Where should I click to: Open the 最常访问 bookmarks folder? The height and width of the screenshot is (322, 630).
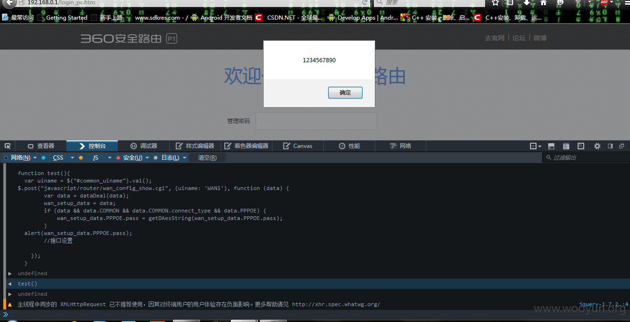coord(18,18)
